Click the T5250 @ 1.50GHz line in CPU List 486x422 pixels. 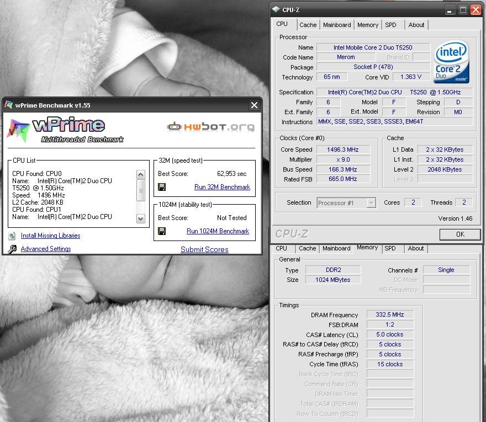[38, 188]
